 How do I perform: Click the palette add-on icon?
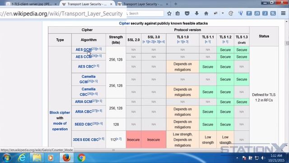231,13
